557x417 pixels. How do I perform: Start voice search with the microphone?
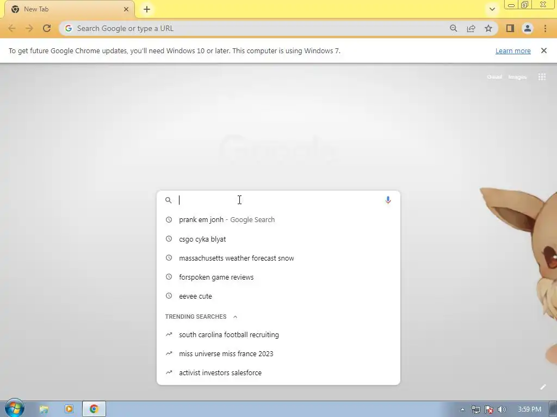click(388, 200)
